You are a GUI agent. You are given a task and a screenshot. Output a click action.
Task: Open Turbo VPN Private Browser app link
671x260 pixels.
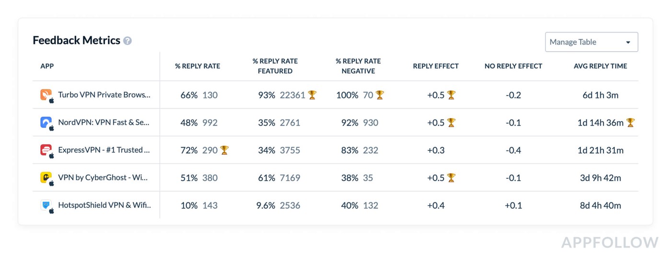[x=104, y=95]
